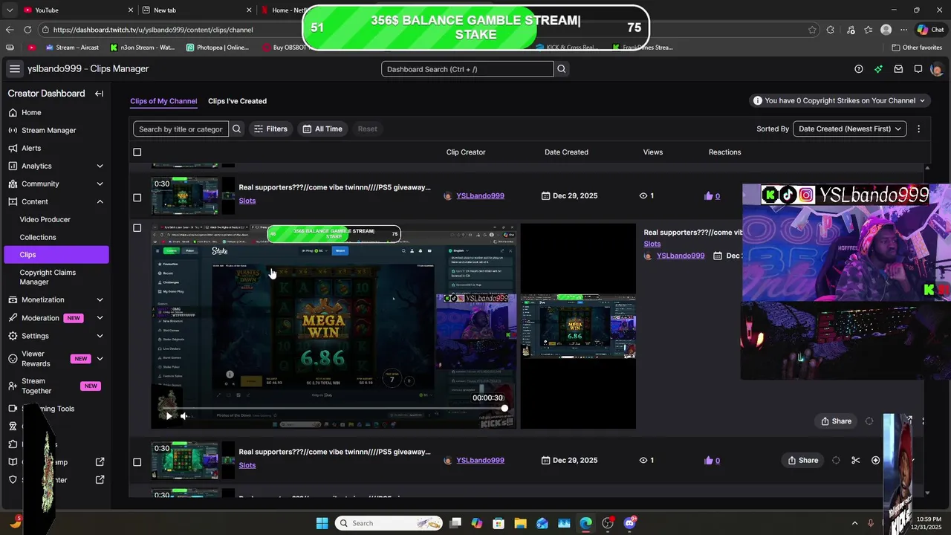Click the Windows Start button

pos(322,523)
